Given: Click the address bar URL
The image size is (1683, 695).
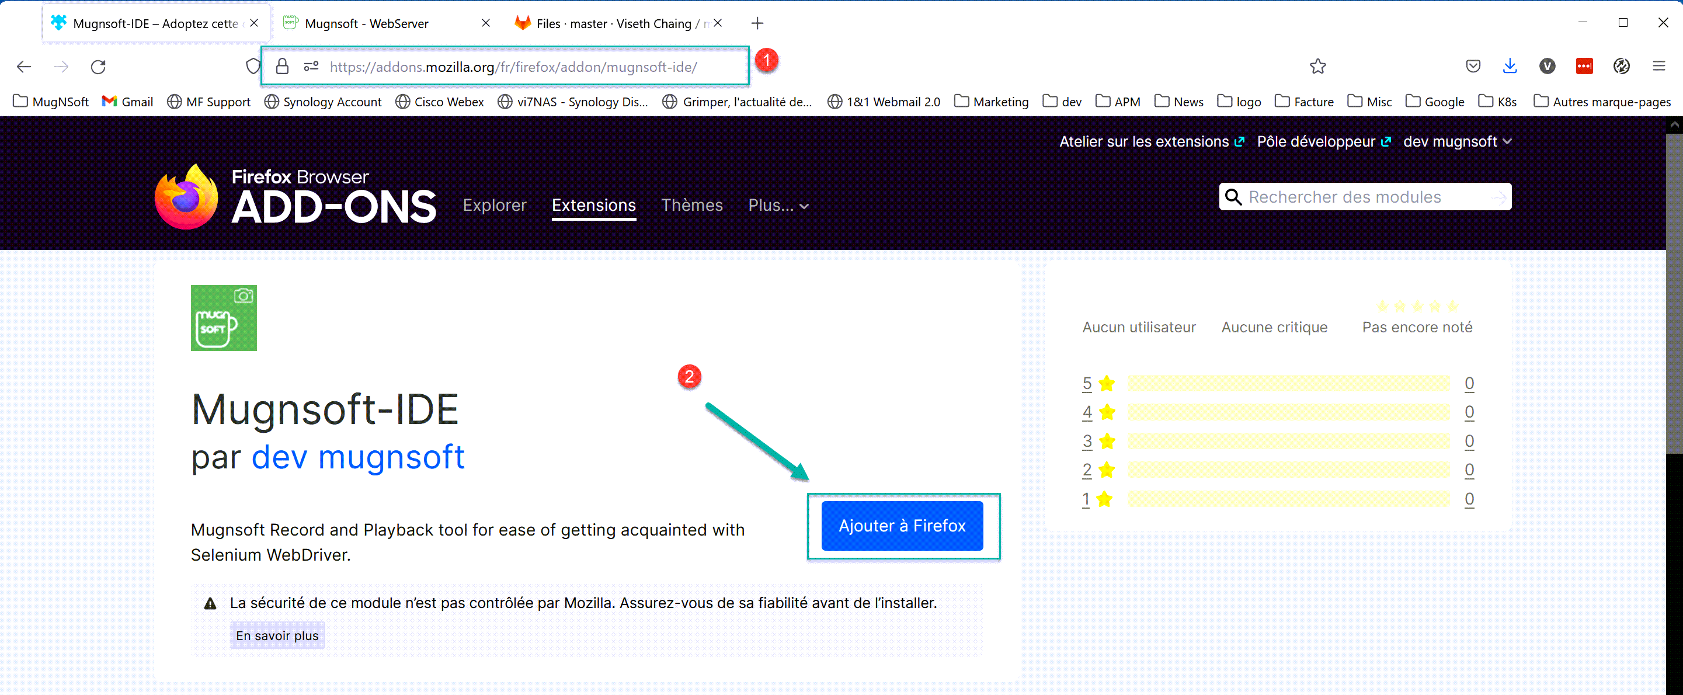Looking at the screenshot, I should (513, 67).
